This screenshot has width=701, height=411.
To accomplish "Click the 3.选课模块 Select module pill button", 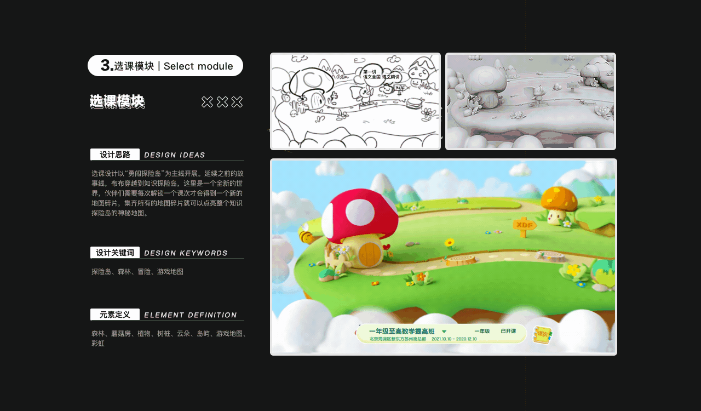I will click(165, 65).
